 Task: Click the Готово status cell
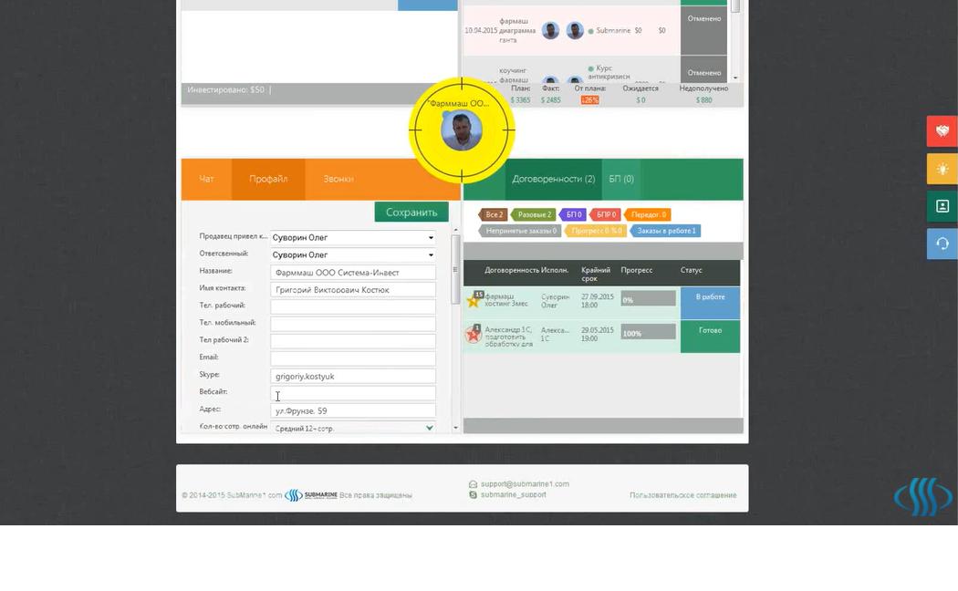[x=710, y=337]
